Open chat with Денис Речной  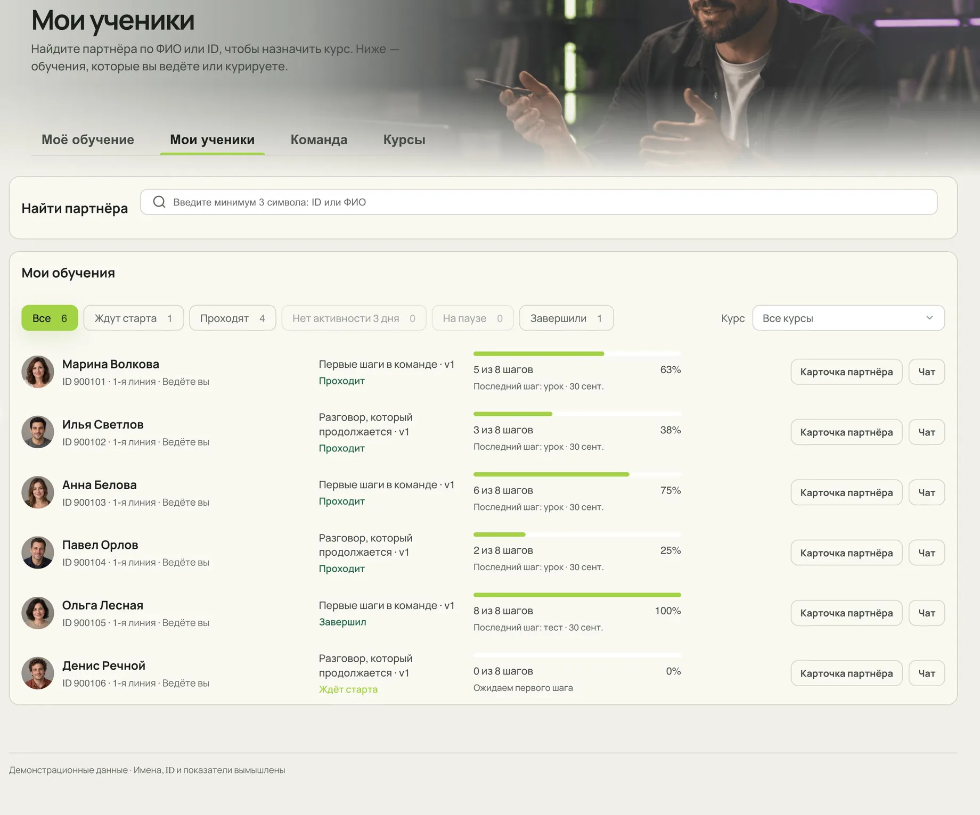pyautogui.click(x=927, y=673)
